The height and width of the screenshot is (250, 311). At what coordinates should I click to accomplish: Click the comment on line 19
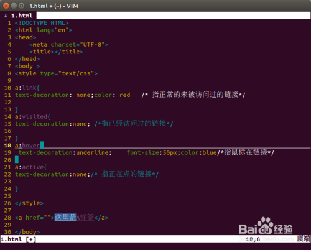pyautogui.click(x=246, y=152)
